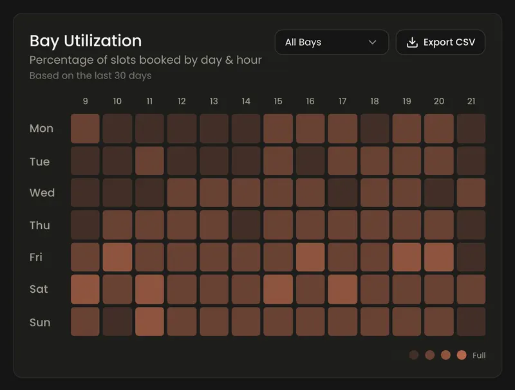Click the hour '15' column header
The height and width of the screenshot is (390, 515).
[278, 101]
